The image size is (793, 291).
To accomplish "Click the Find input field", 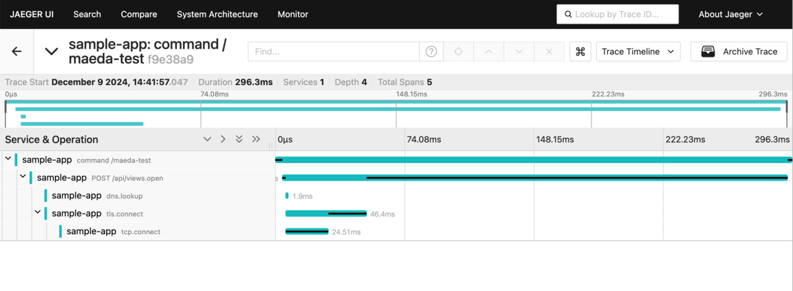I will point(334,51).
